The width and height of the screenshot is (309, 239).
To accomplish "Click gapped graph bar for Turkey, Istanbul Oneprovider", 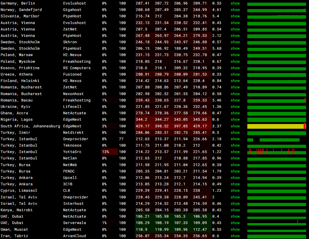I will tap(276, 140).
